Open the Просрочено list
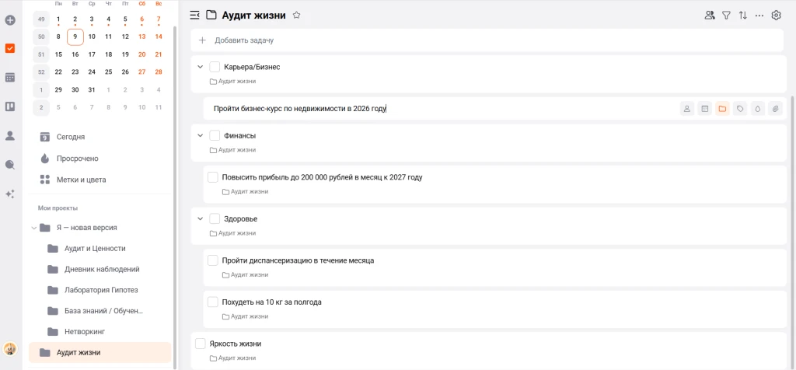Image resolution: width=796 pixels, height=370 pixels. (77, 159)
